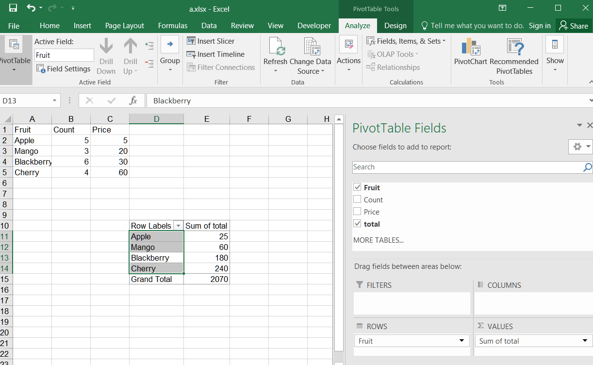Open the Sum of total dropdown in VALUES
593x365 pixels.
(585, 341)
